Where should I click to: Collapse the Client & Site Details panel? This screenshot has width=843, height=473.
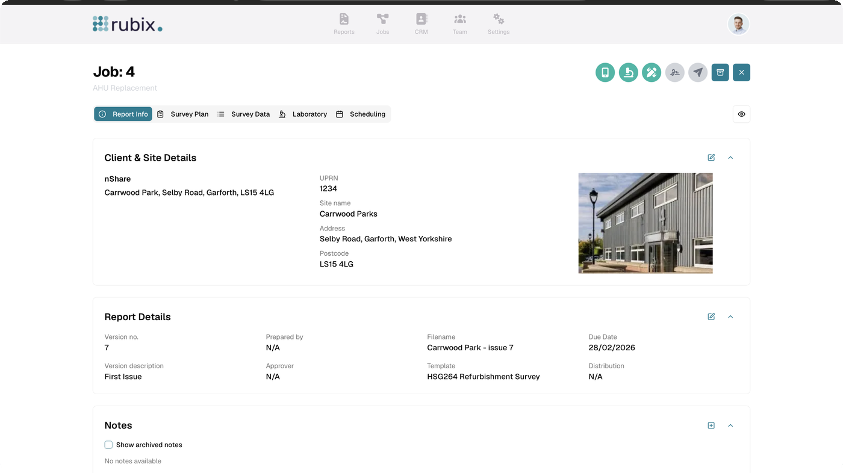(x=730, y=158)
